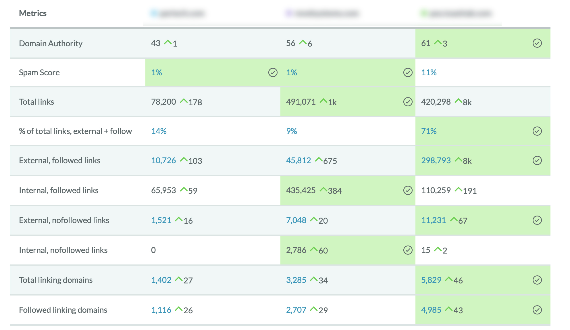Click checkmark in Internal, followed links row
The height and width of the screenshot is (330, 570).
[x=408, y=190]
